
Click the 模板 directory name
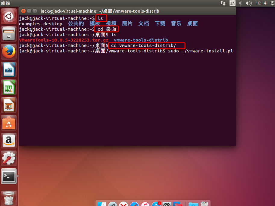tap(95, 23)
